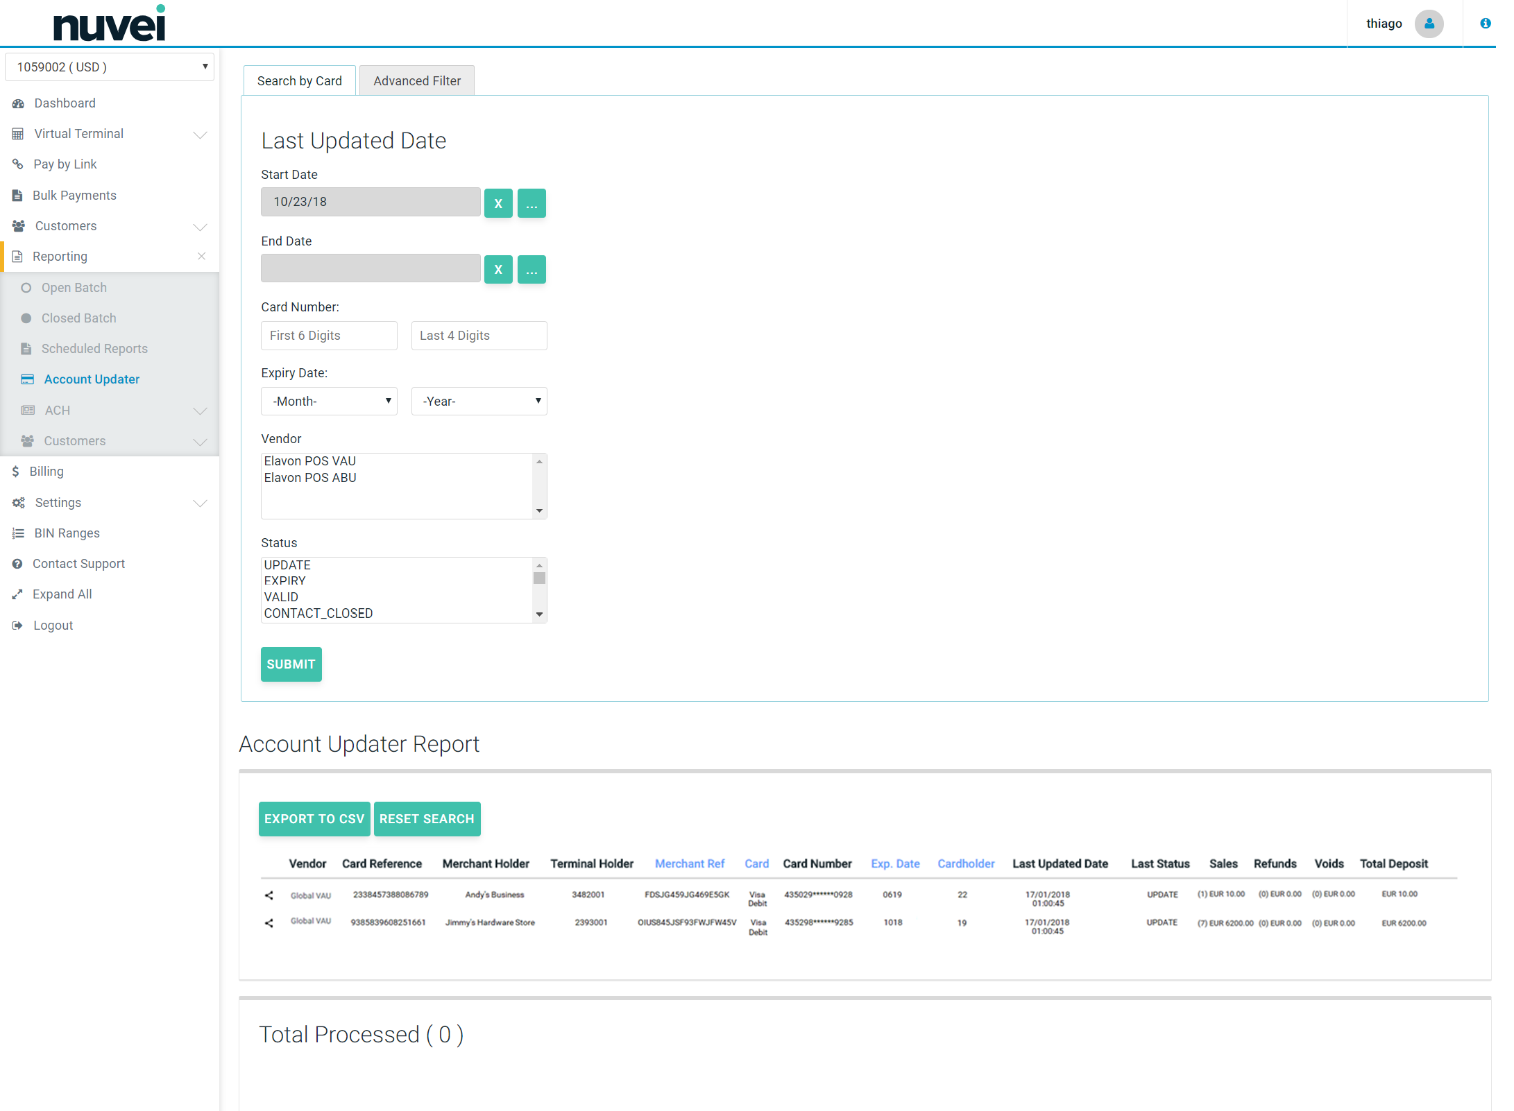Switch to the Advanced Filter tab
This screenshot has width=1514, height=1111.
(x=416, y=81)
